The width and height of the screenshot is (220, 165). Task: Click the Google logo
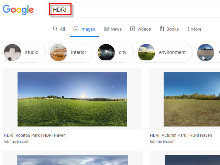pyautogui.click(x=18, y=10)
